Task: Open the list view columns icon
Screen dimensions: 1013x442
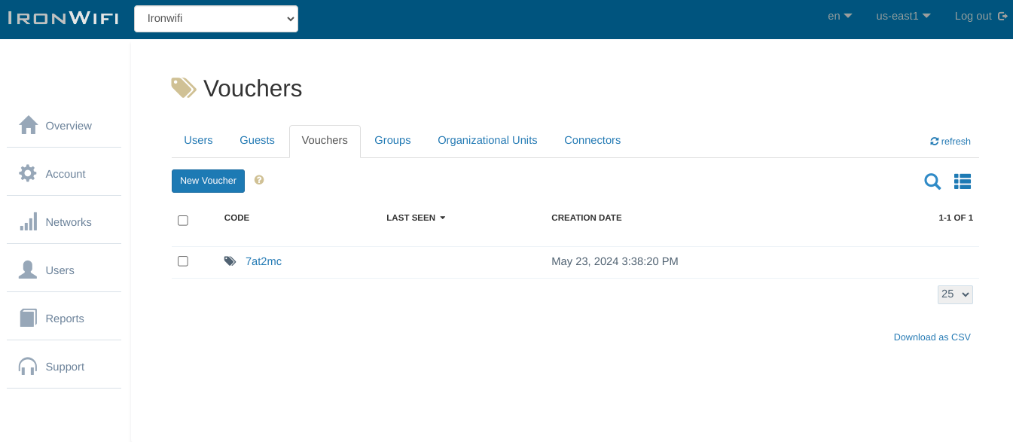Action: (x=962, y=181)
